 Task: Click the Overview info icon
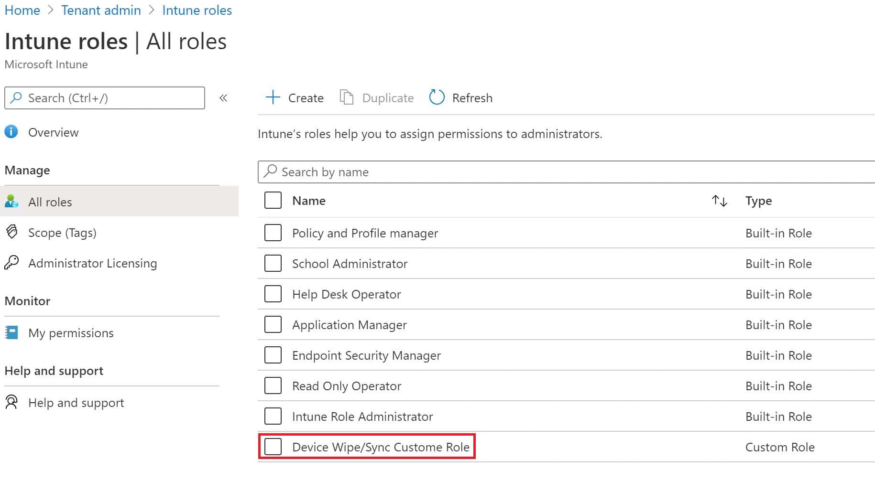tap(11, 132)
